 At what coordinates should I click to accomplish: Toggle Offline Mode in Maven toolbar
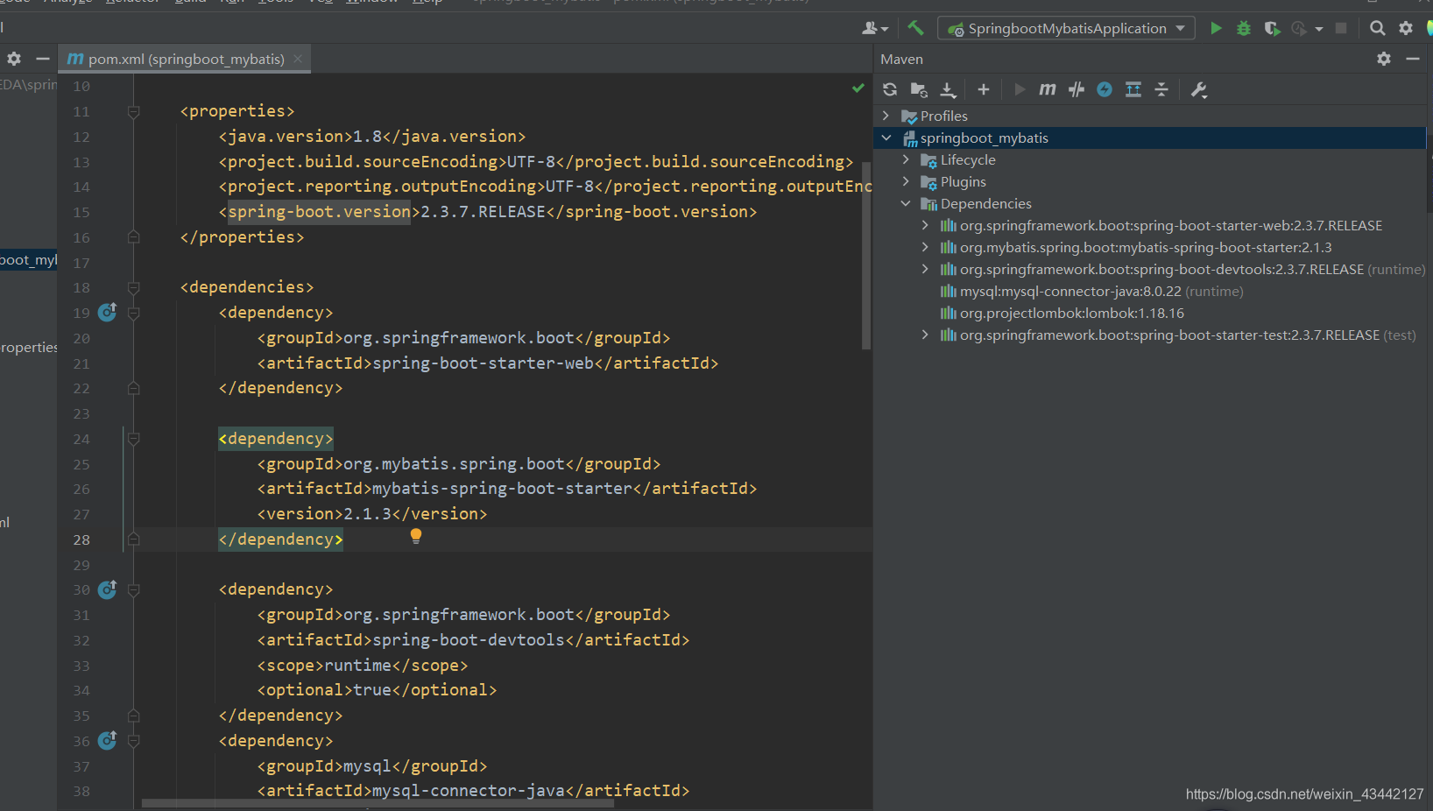(x=1104, y=88)
